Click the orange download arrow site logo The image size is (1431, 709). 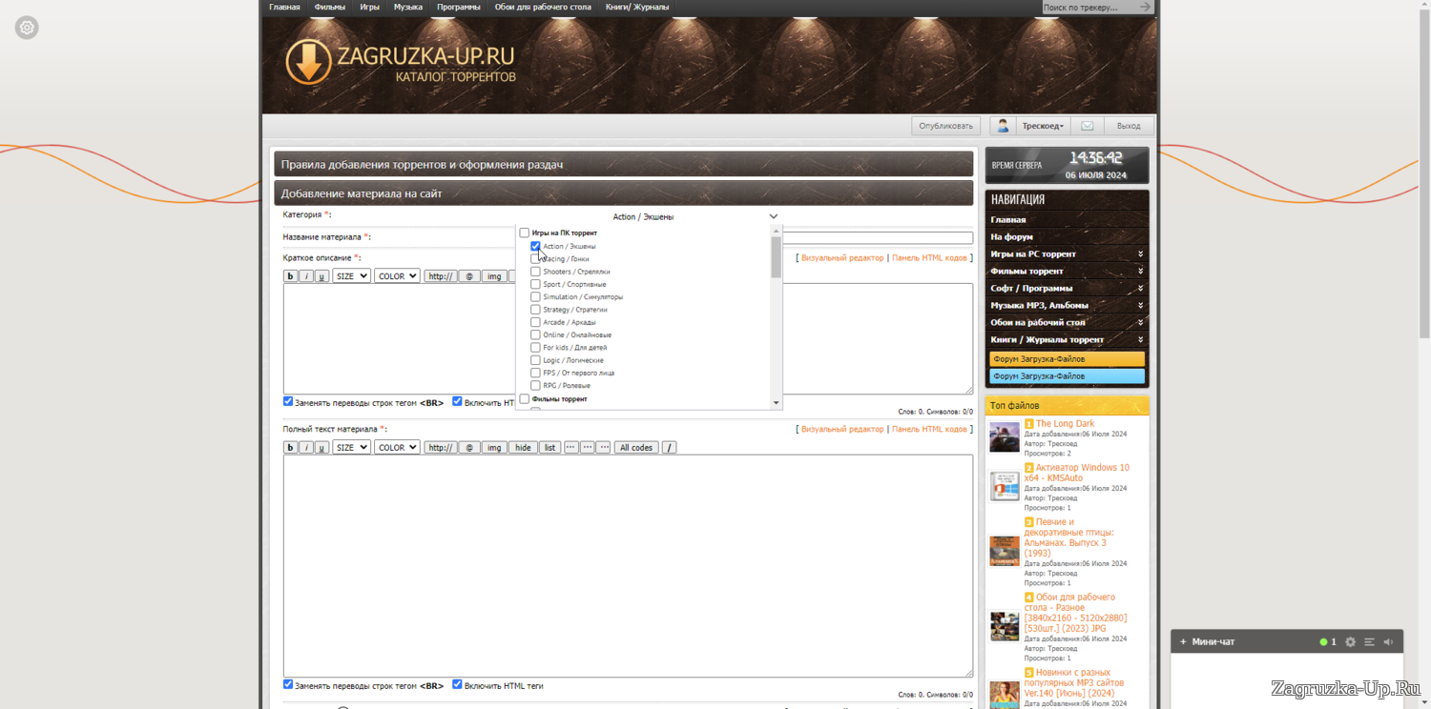tap(308, 62)
